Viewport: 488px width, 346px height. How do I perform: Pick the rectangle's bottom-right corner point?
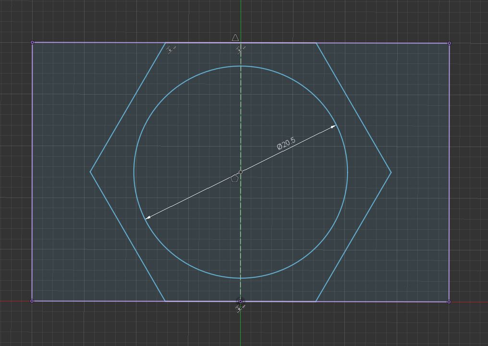[x=449, y=302]
